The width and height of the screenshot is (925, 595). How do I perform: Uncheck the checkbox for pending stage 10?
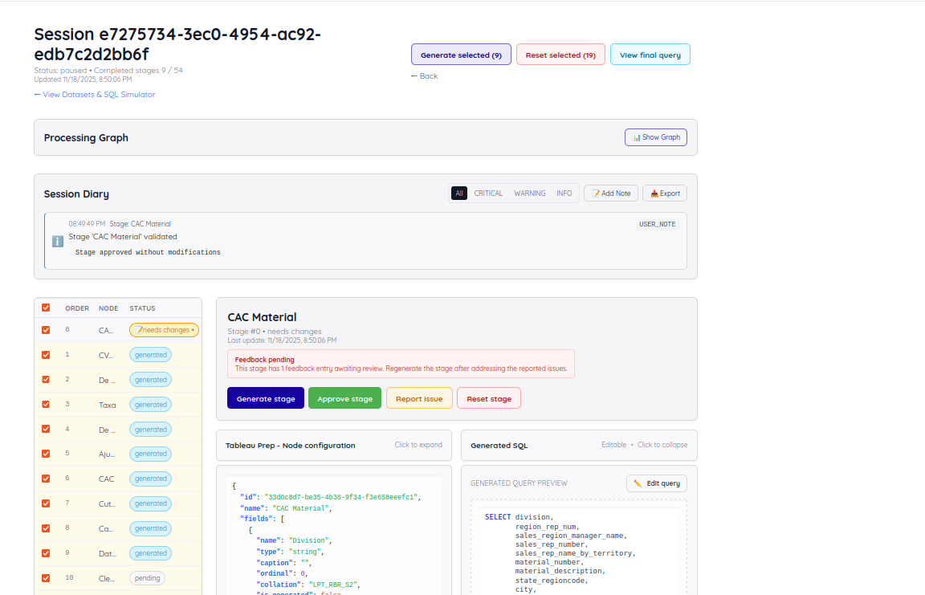coord(46,578)
